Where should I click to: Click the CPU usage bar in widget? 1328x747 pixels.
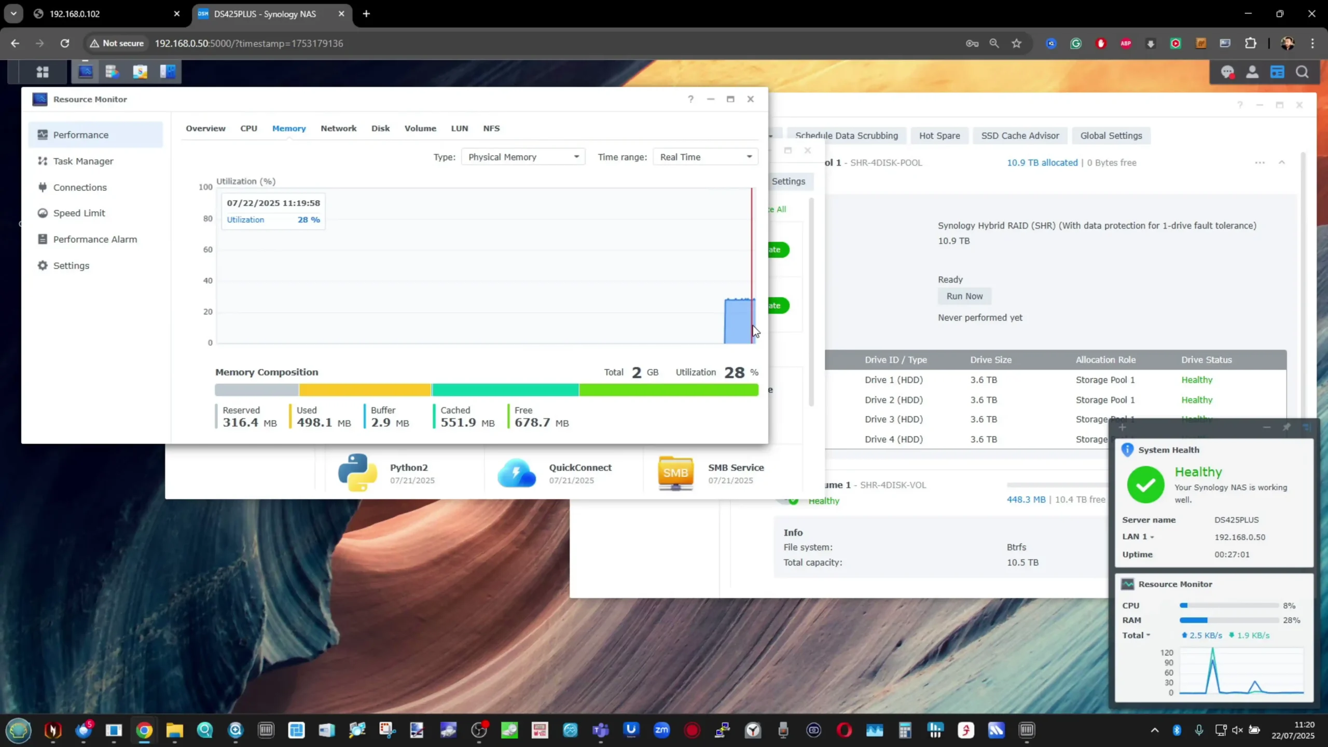tap(1229, 606)
